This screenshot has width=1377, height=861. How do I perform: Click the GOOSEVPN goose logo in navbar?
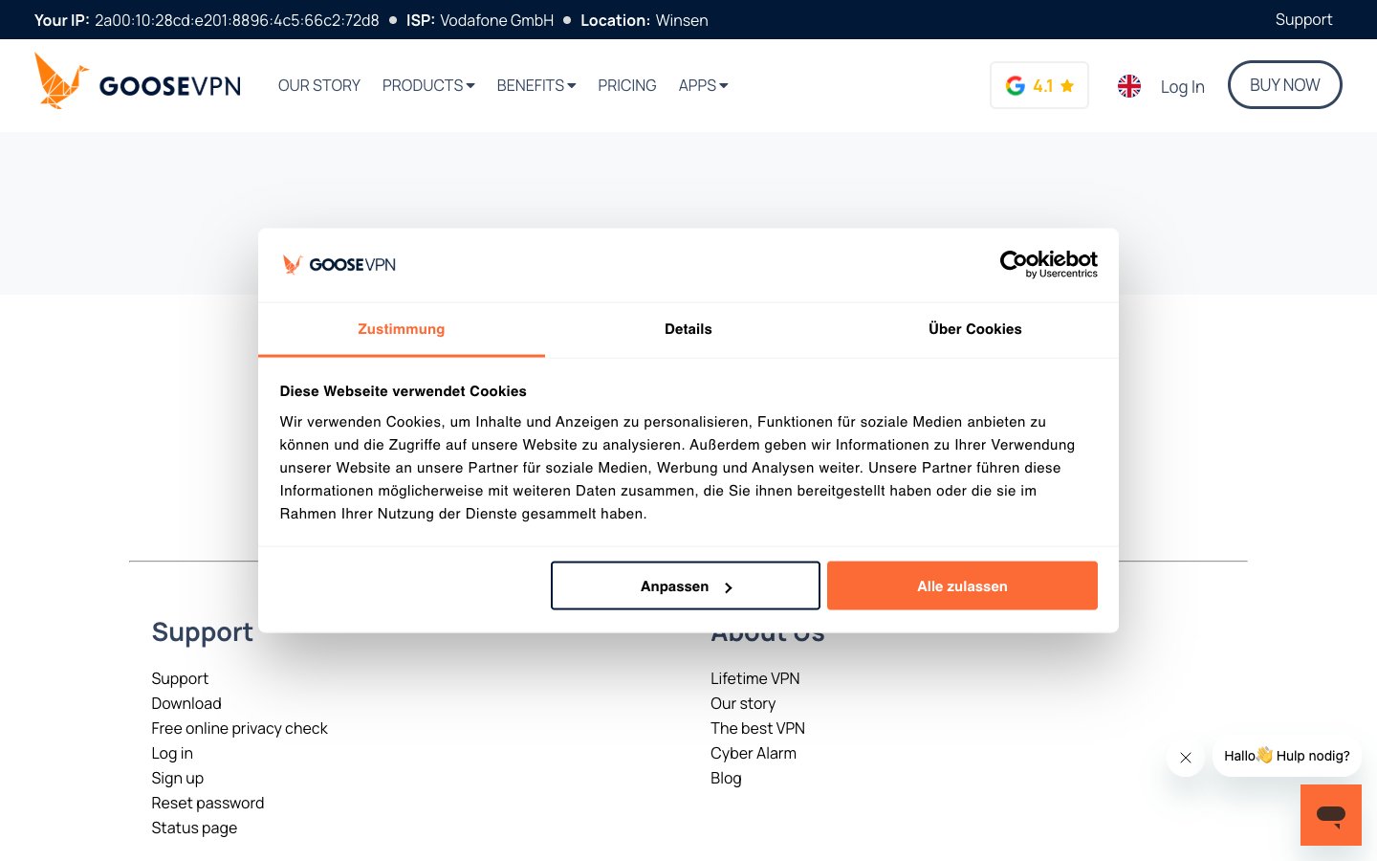pos(61,80)
